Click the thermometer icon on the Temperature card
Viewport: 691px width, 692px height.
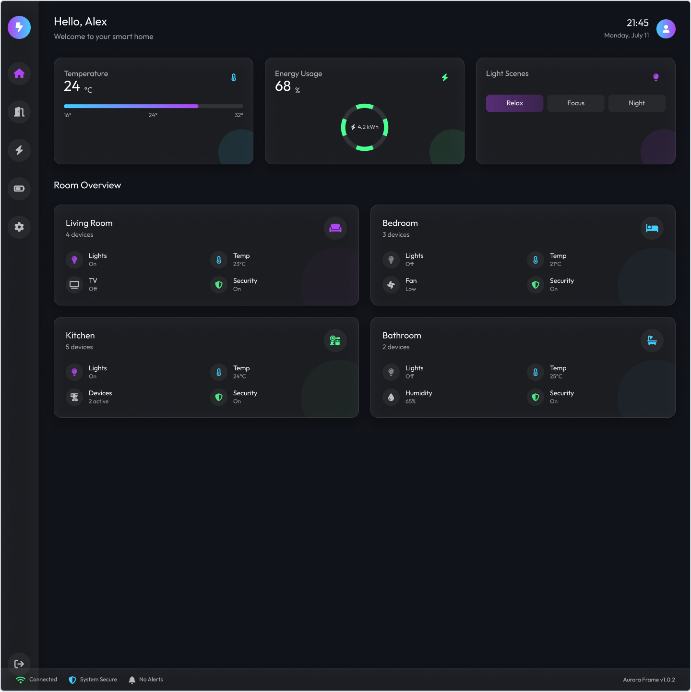tap(234, 77)
